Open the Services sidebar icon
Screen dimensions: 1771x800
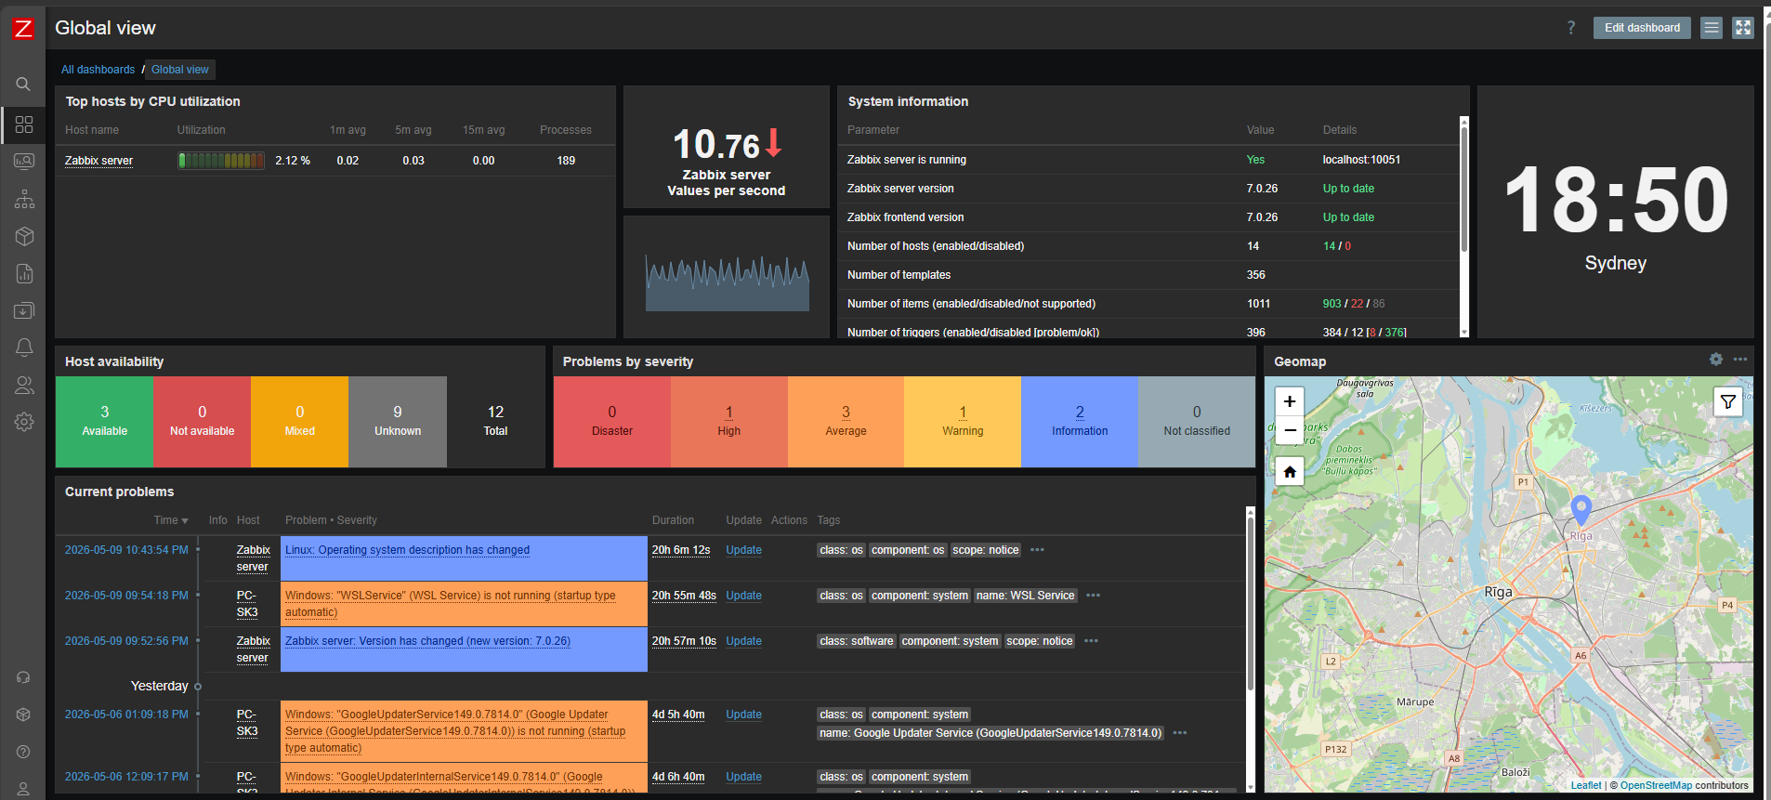[x=24, y=199]
